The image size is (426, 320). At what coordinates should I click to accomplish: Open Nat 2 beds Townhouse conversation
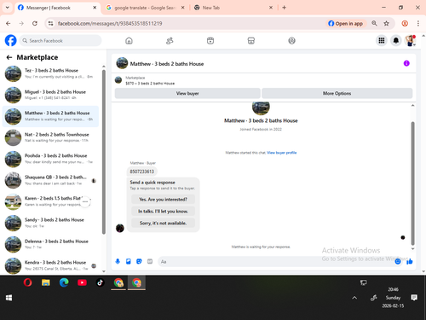pyautogui.click(x=50, y=137)
